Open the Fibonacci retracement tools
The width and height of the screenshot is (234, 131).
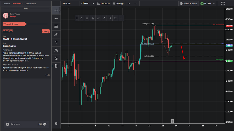click(x=56, y=26)
